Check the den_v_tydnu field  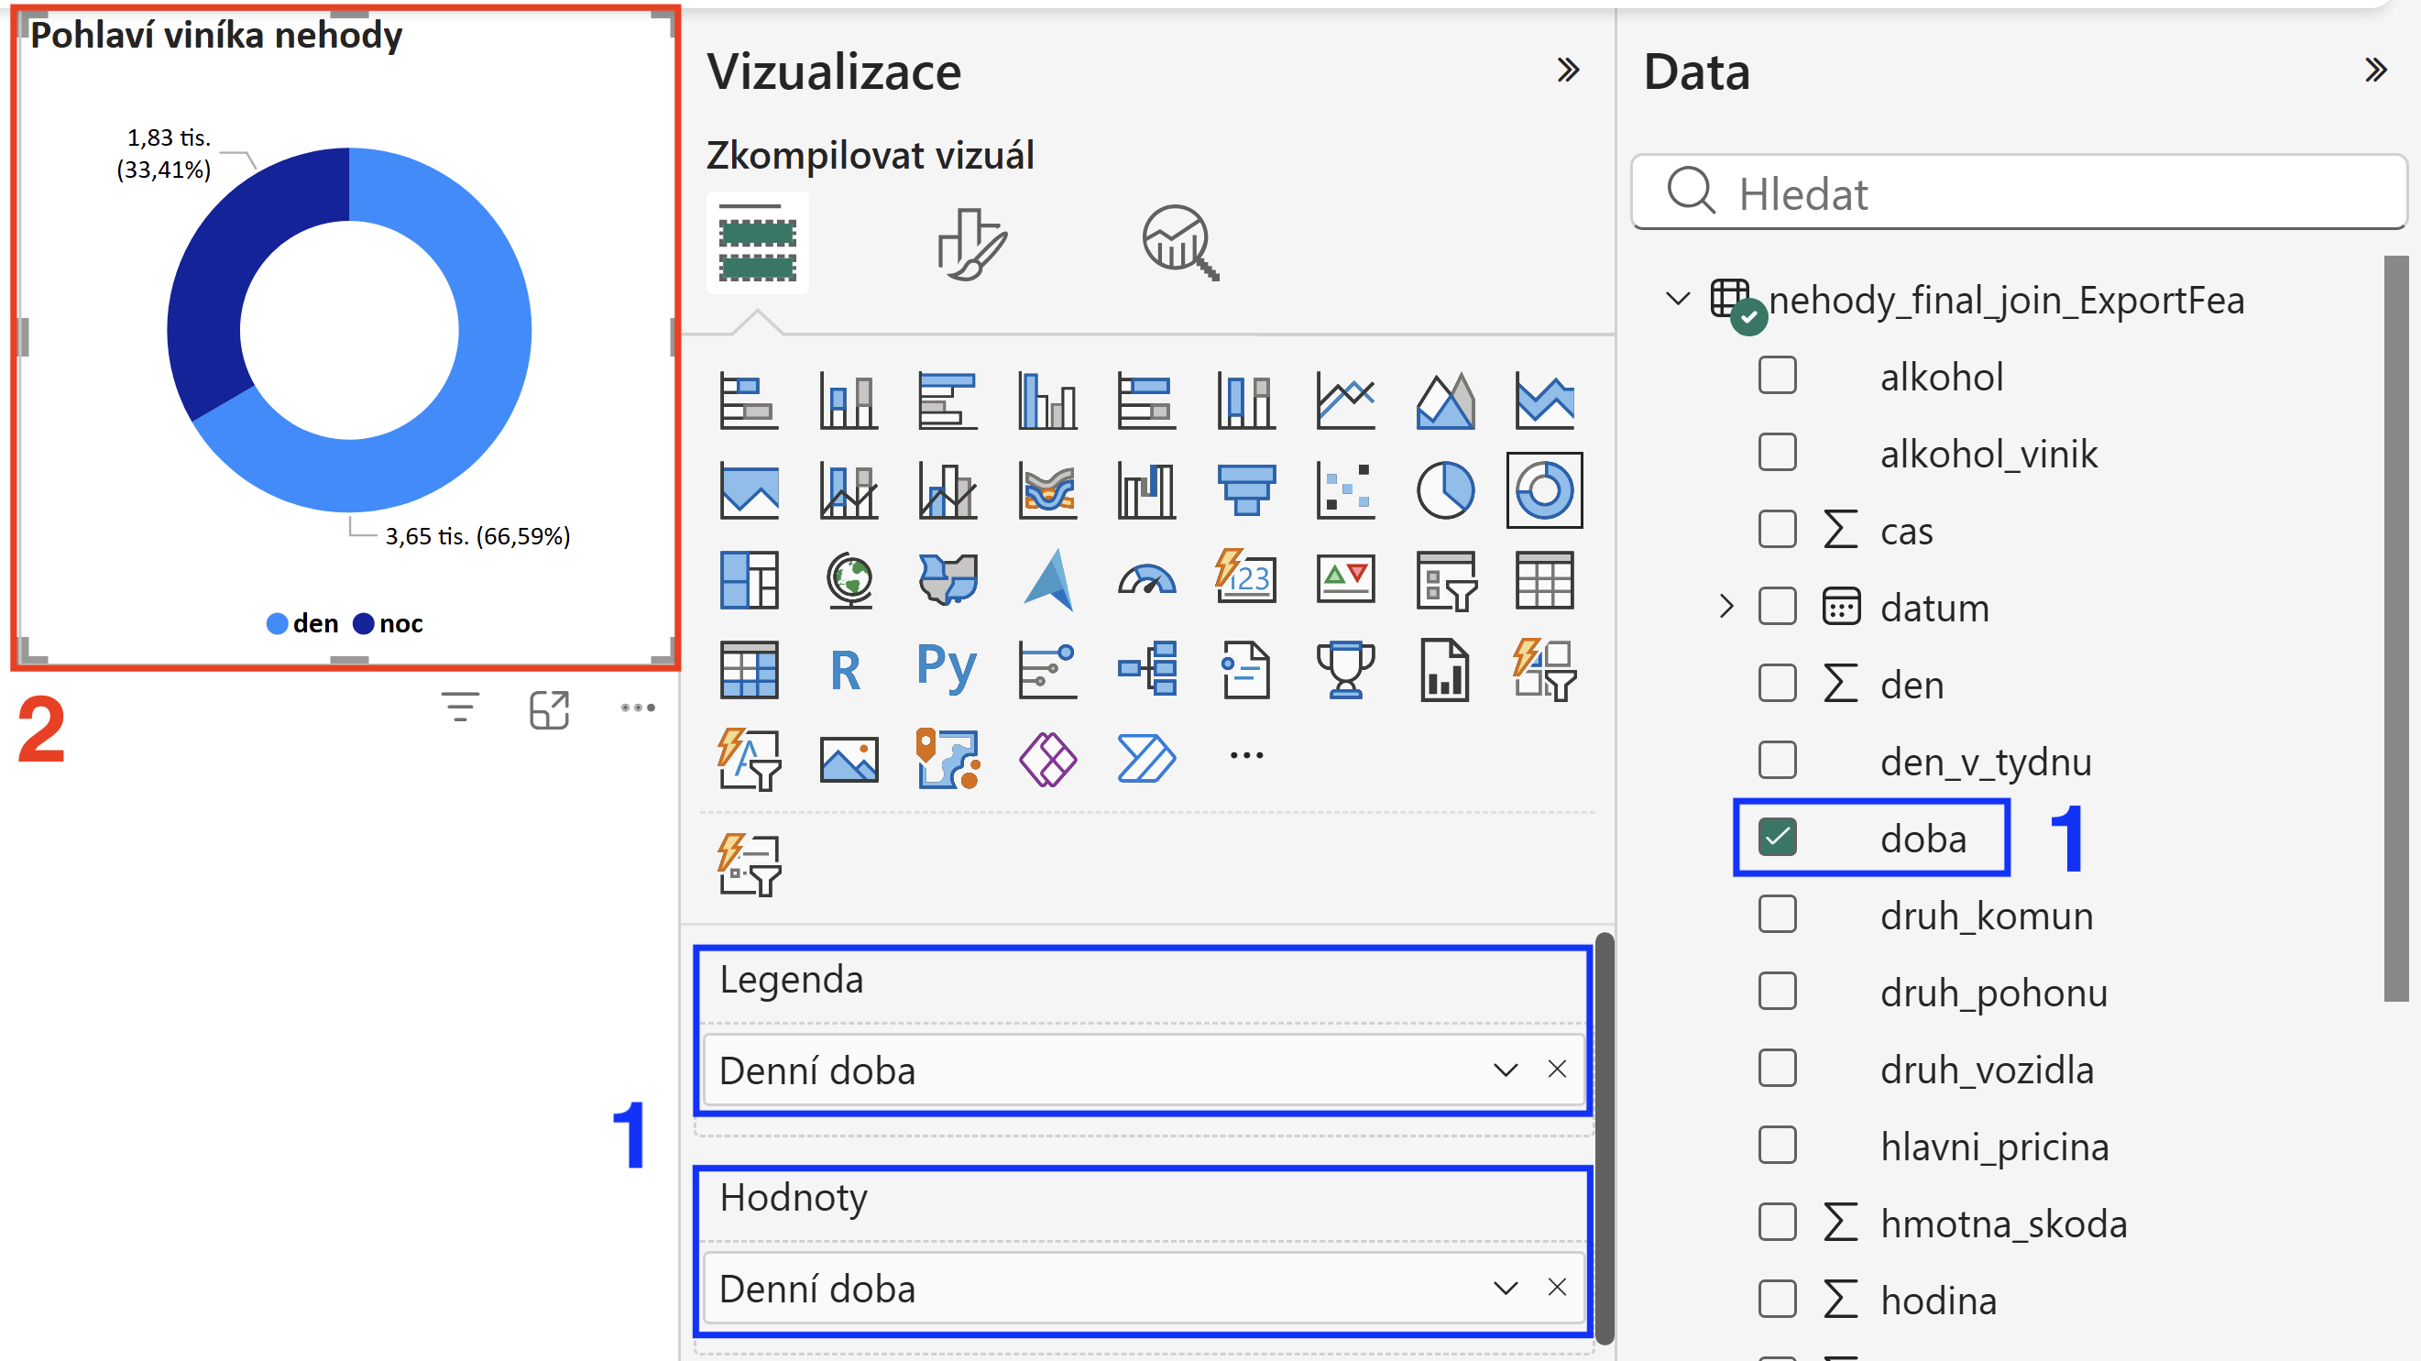click(1777, 761)
